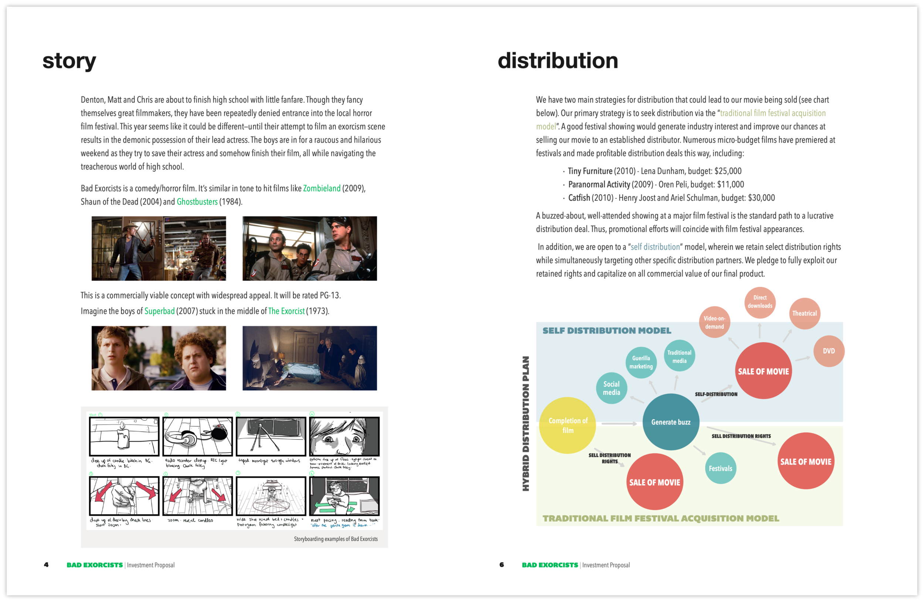Click the yellow Completion of film circle
This screenshot has width=924, height=602.
click(567, 425)
